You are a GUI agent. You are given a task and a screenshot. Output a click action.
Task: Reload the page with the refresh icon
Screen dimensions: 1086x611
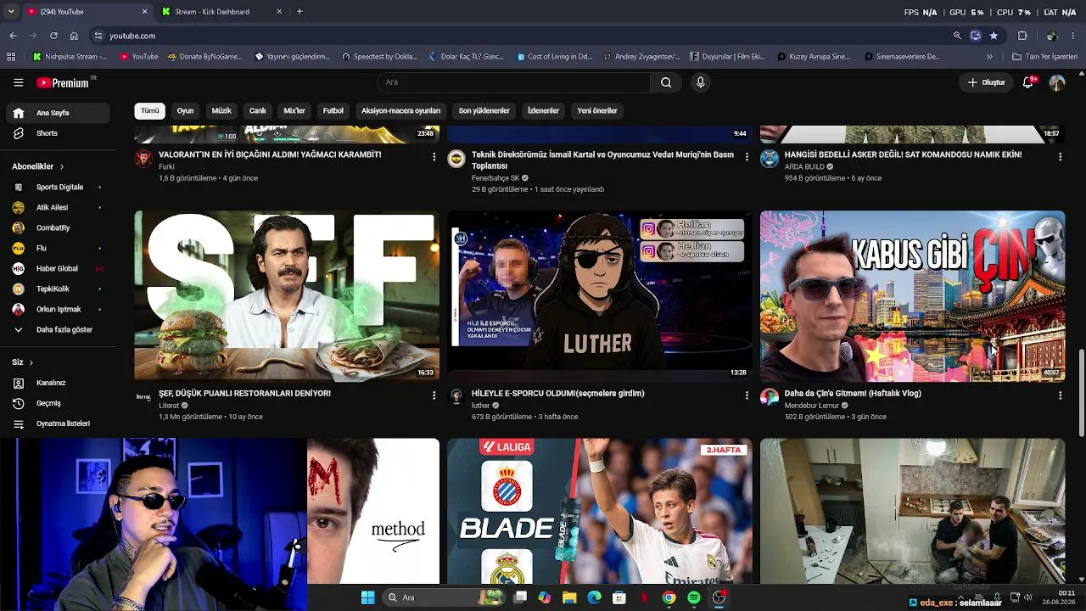(x=53, y=36)
